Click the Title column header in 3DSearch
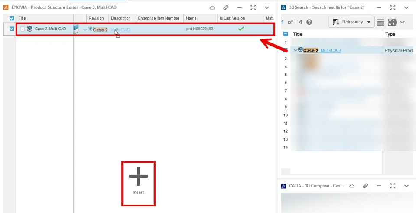The image size is (416, 213). point(298,34)
